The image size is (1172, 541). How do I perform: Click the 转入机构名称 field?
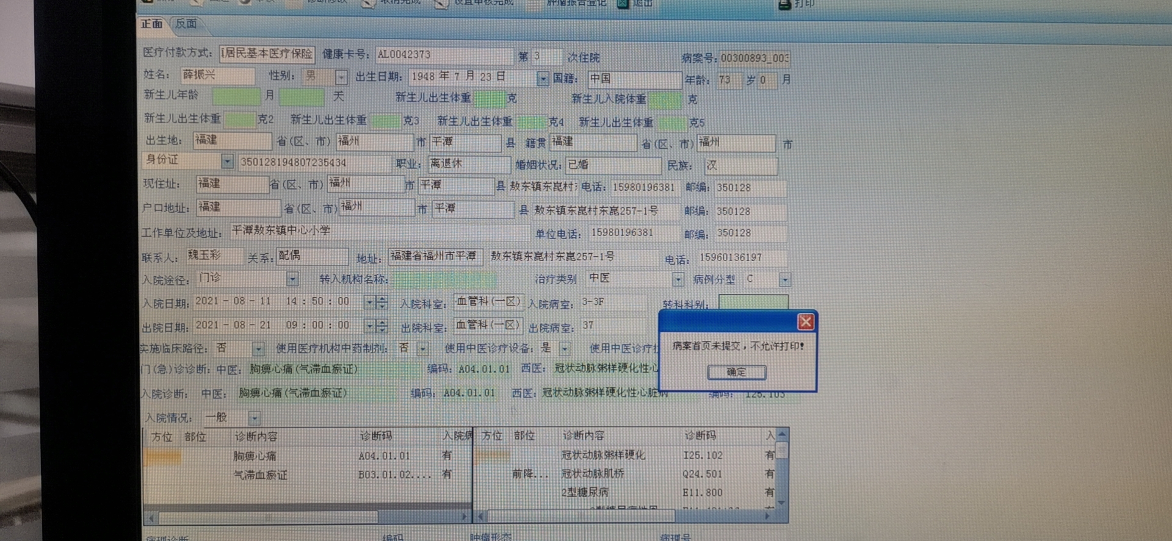click(x=444, y=280)
